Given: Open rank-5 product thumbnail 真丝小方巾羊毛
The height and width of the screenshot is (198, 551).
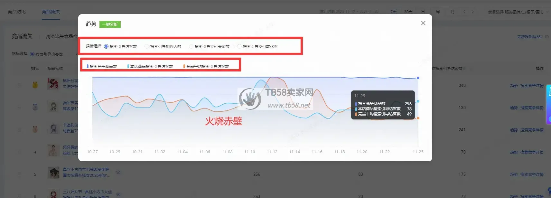Looking at the screenshot, I should pos(53,173).
